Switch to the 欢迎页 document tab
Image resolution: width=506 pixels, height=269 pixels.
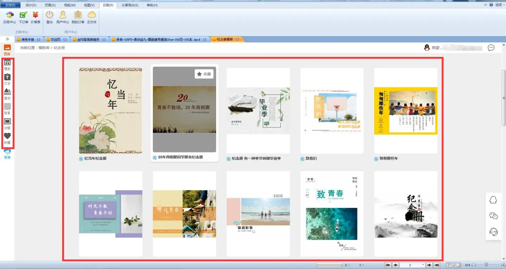[x=56, y=40]
